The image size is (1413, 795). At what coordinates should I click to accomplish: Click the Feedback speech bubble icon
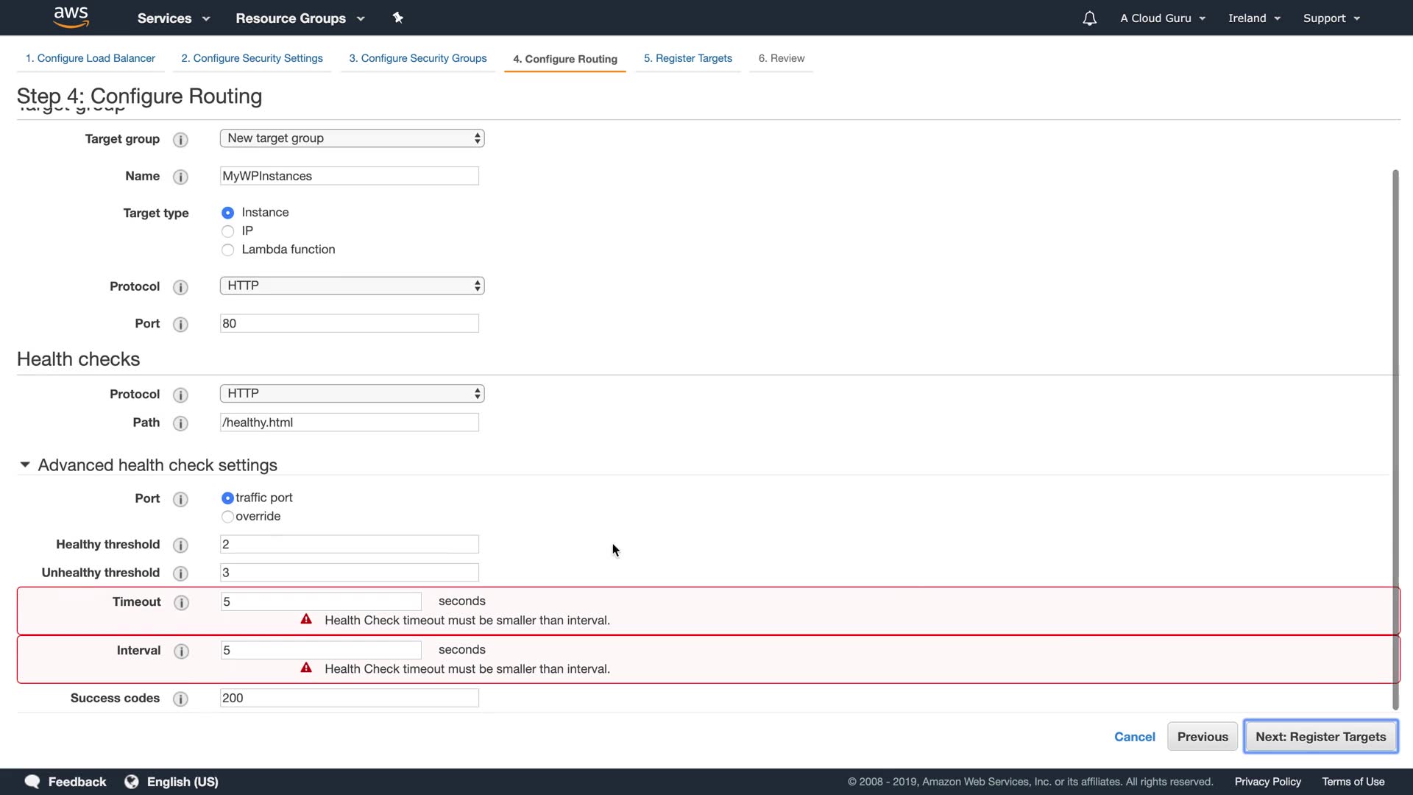[x=32, y=782]
